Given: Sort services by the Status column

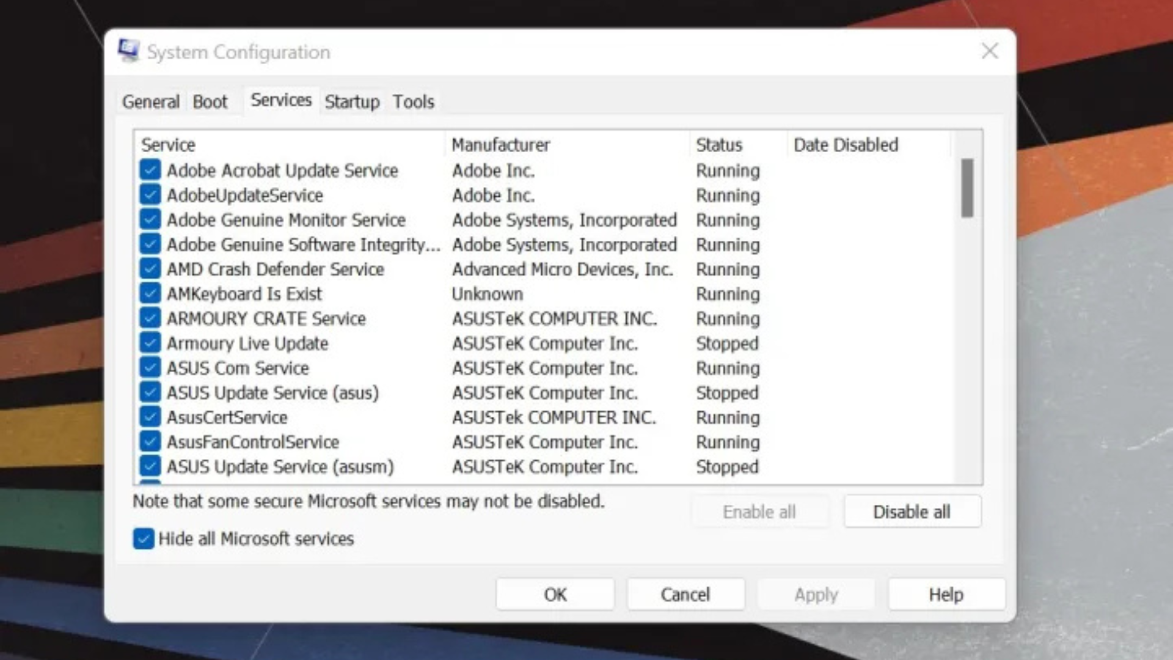Looking at the screenshot, I should tap(719, 145).
